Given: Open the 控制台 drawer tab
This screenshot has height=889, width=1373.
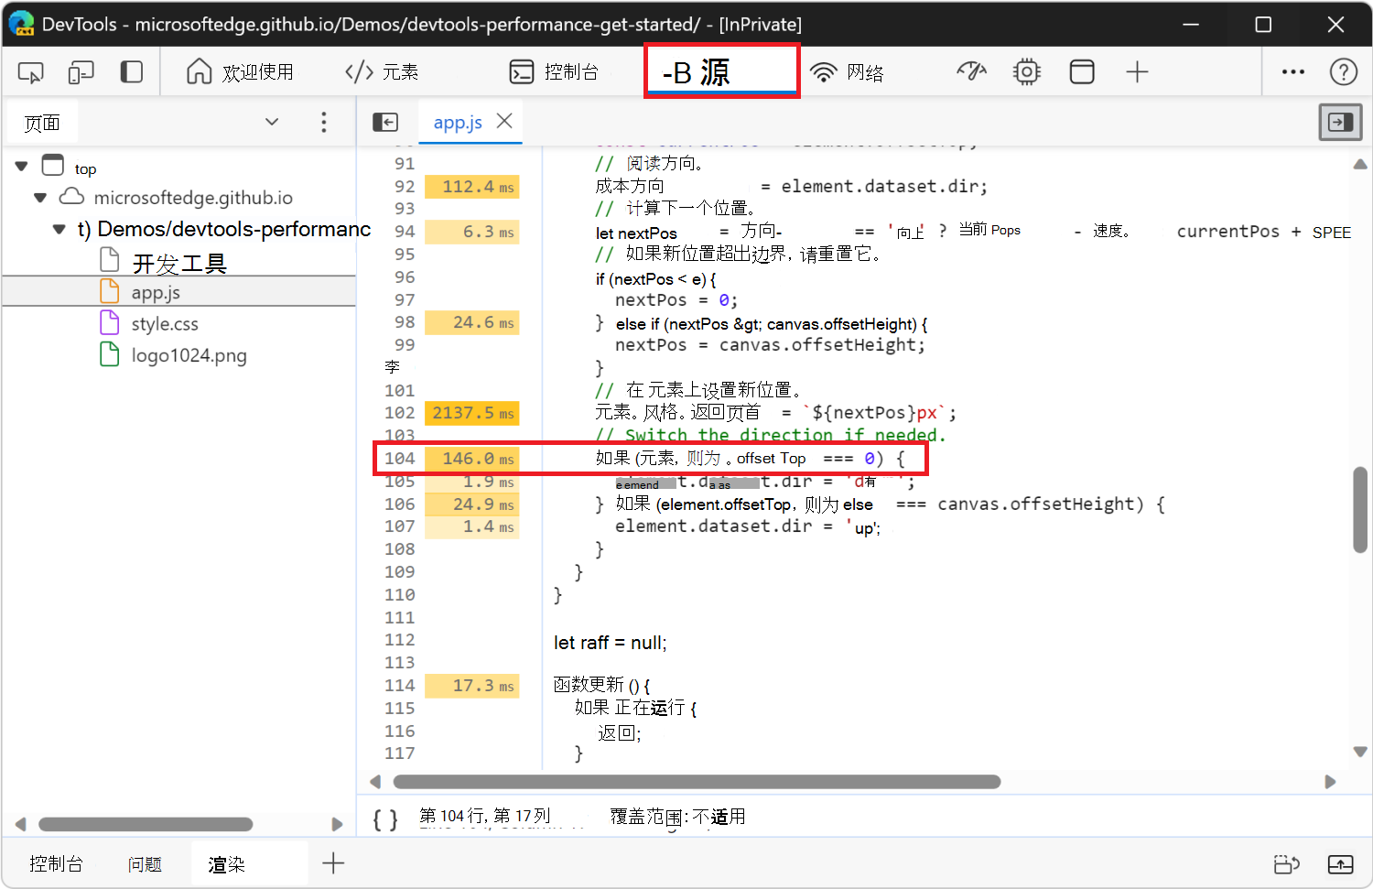Looking at the screenshot, I should point(56,864).
